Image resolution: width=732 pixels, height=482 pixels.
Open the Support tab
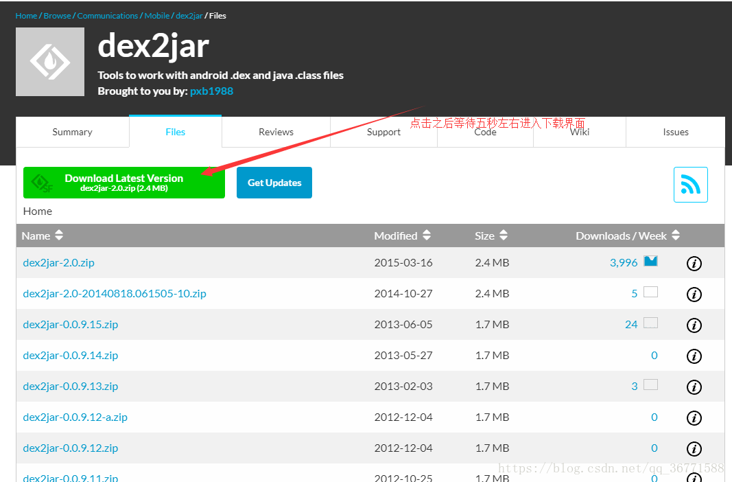click(383, 133)
